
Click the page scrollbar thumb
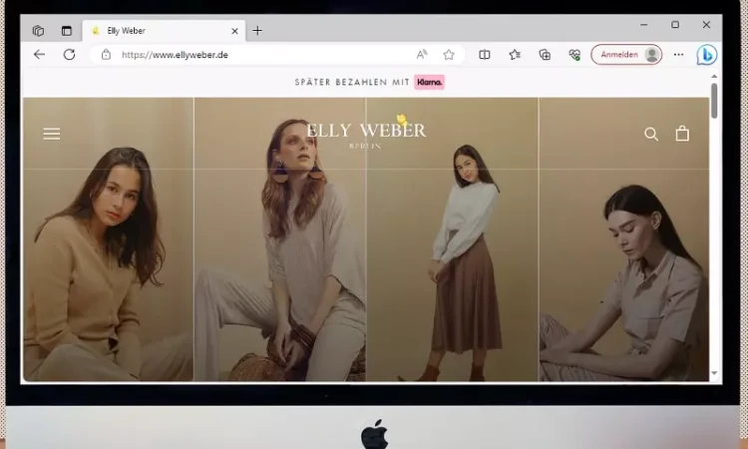click(714, 101)
